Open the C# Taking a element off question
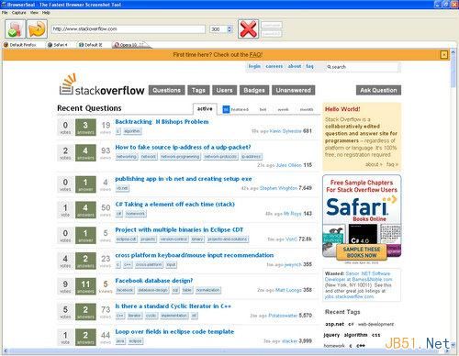 pyautogui.click(x=175, y=204)
